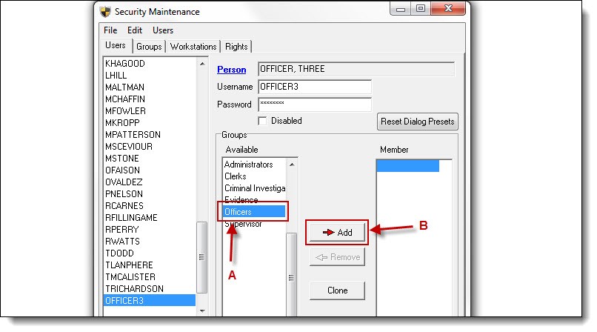Image resolution: width=597 pixels, height=332 pixels.
Task: Click the Person link
Action: [231, 70]
